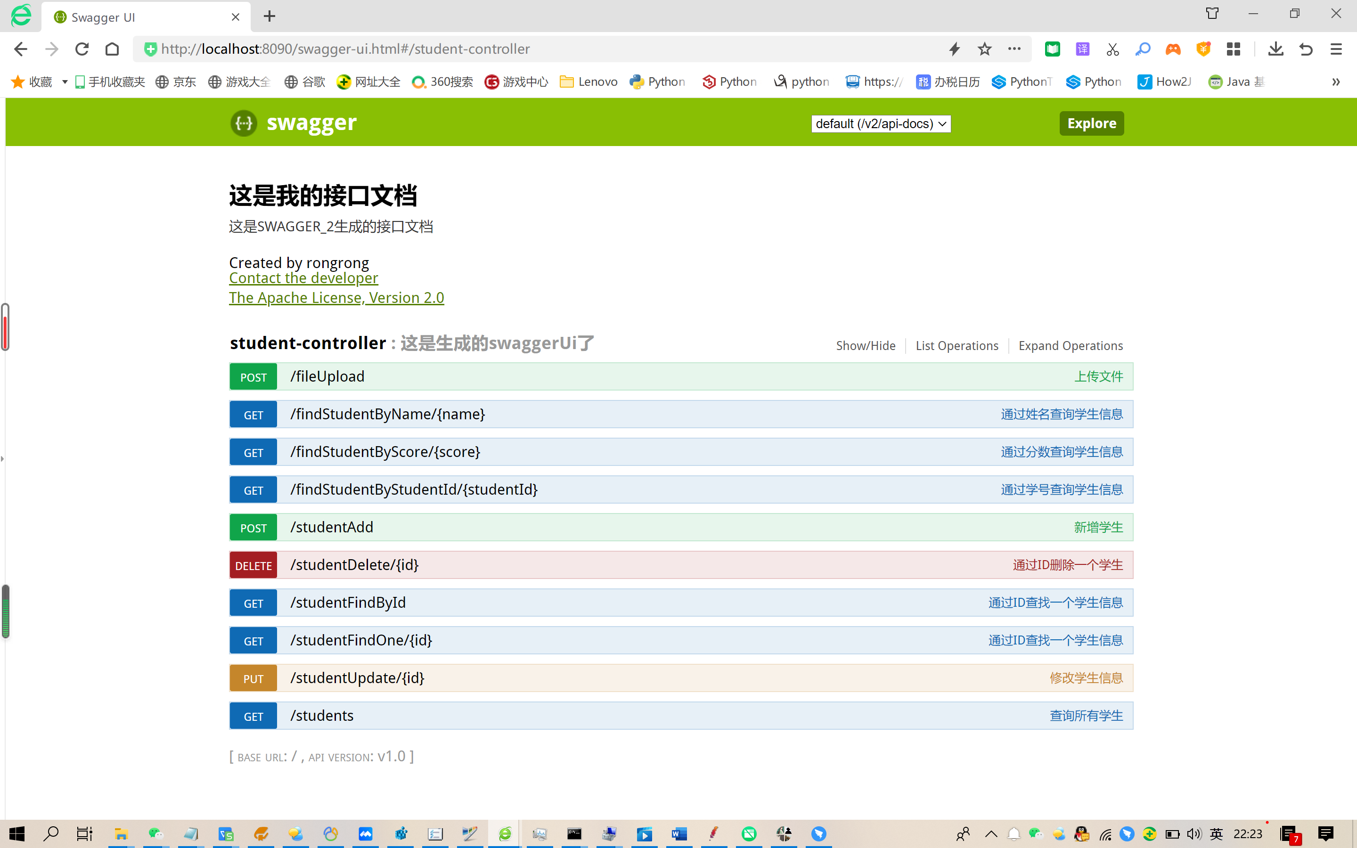Click the URL address bar
1357x848 pixels.
click(538, 49)
